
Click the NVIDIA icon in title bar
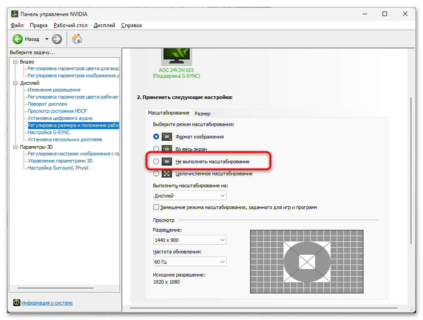[15, 14]
